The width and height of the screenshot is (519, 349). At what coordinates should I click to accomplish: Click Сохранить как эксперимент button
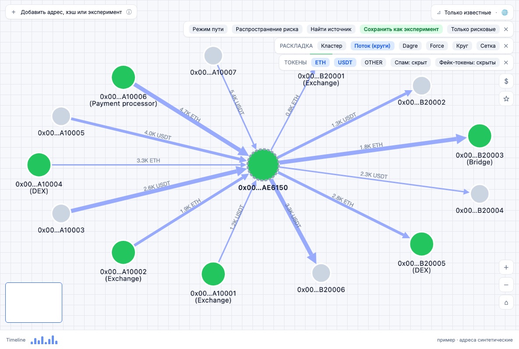coord(401,29)
